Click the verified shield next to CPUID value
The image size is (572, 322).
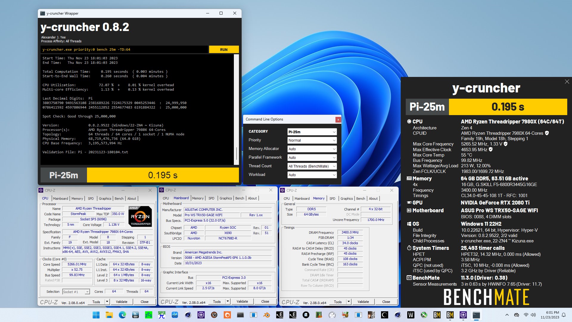547,133
